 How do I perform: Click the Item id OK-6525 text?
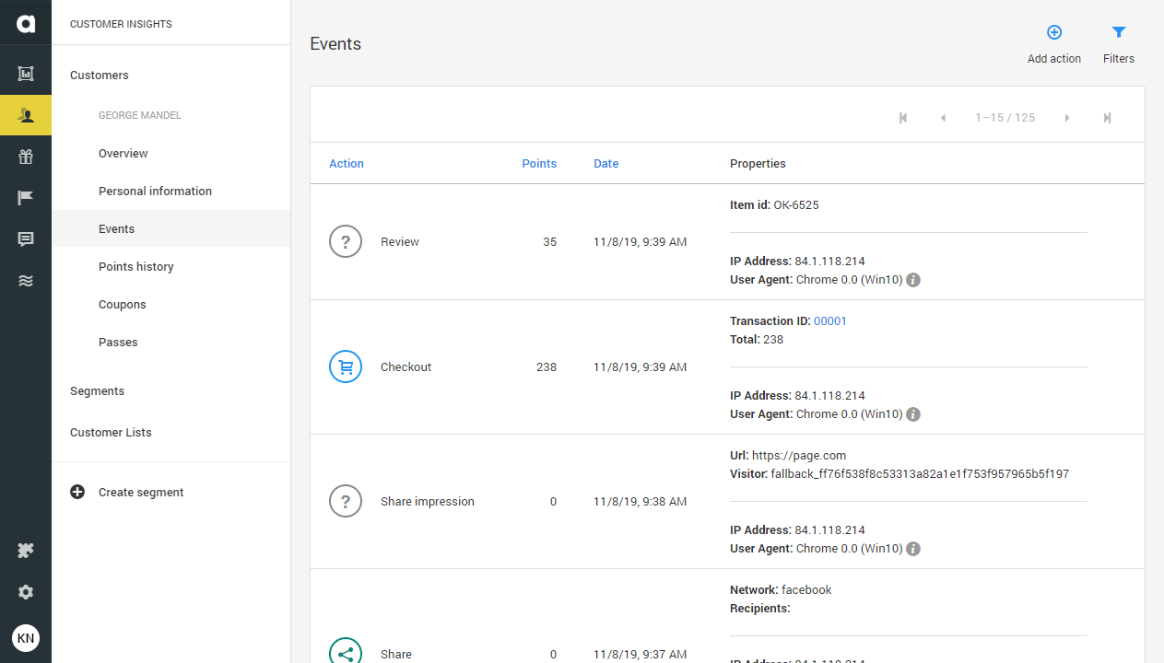point(774,205)
